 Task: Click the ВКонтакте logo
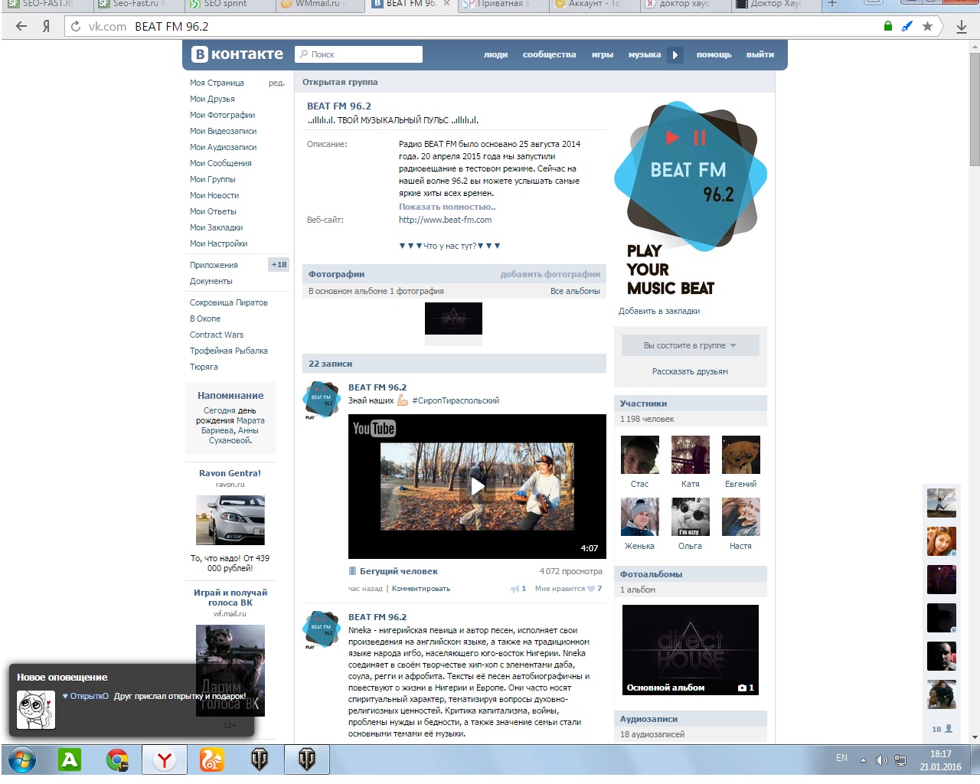[237, 54]
